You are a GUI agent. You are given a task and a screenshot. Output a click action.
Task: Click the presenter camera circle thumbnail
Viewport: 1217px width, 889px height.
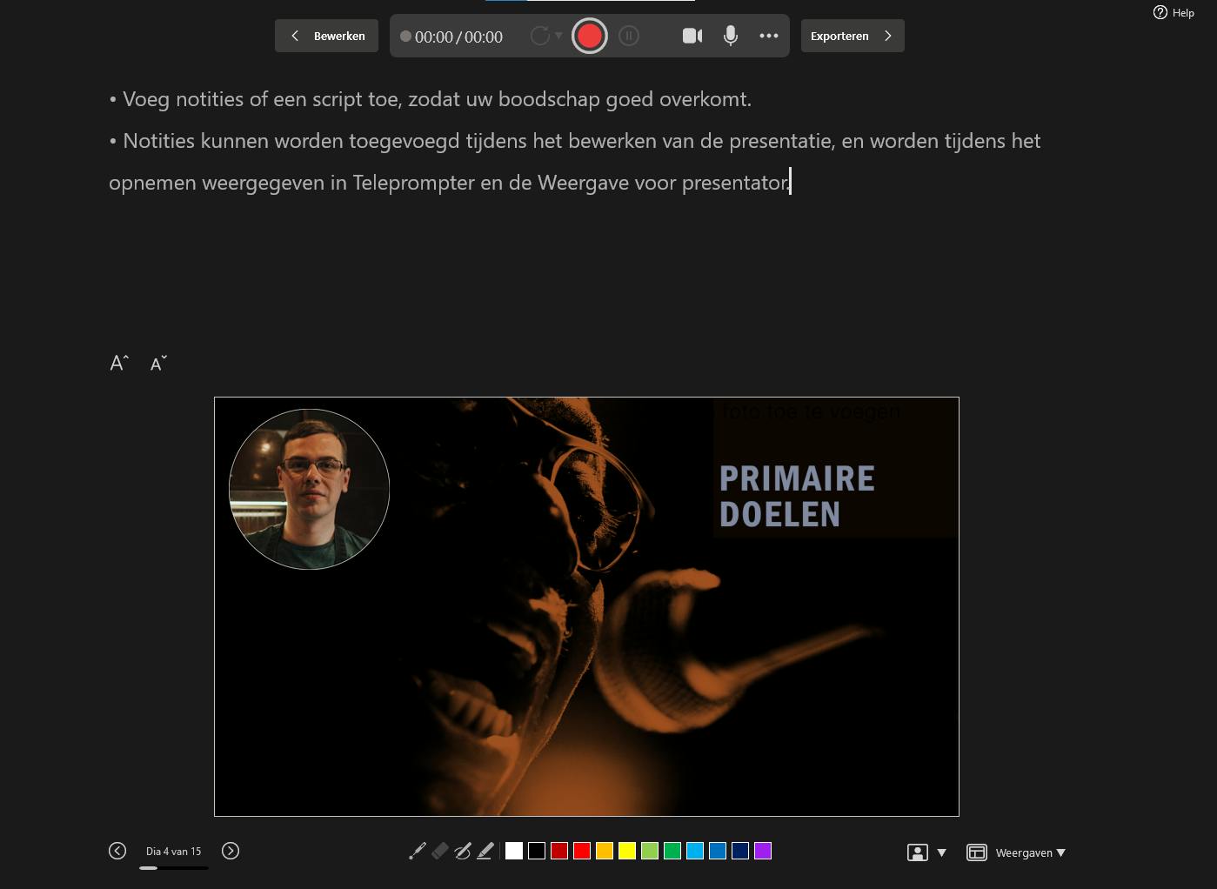(x=309, y=489)
